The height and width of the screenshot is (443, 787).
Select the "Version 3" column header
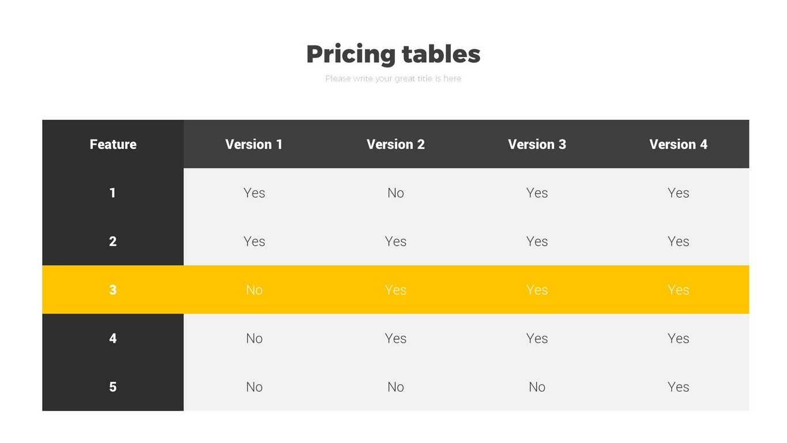(x=537, y=144)
